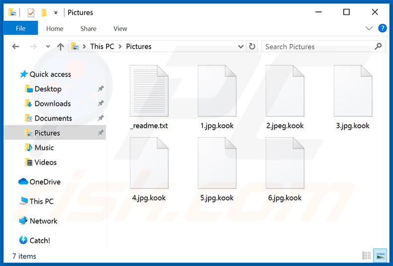Viewport: 393px width, 266px height.
Task: Click the Explorer icon in the title bar
Action: [x=12, y=12]
